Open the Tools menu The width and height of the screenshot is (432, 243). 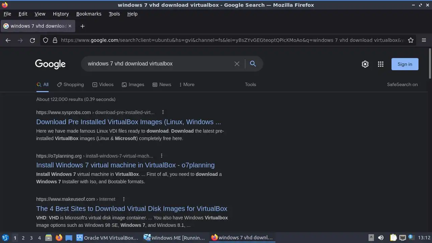[x=114, y=14]
